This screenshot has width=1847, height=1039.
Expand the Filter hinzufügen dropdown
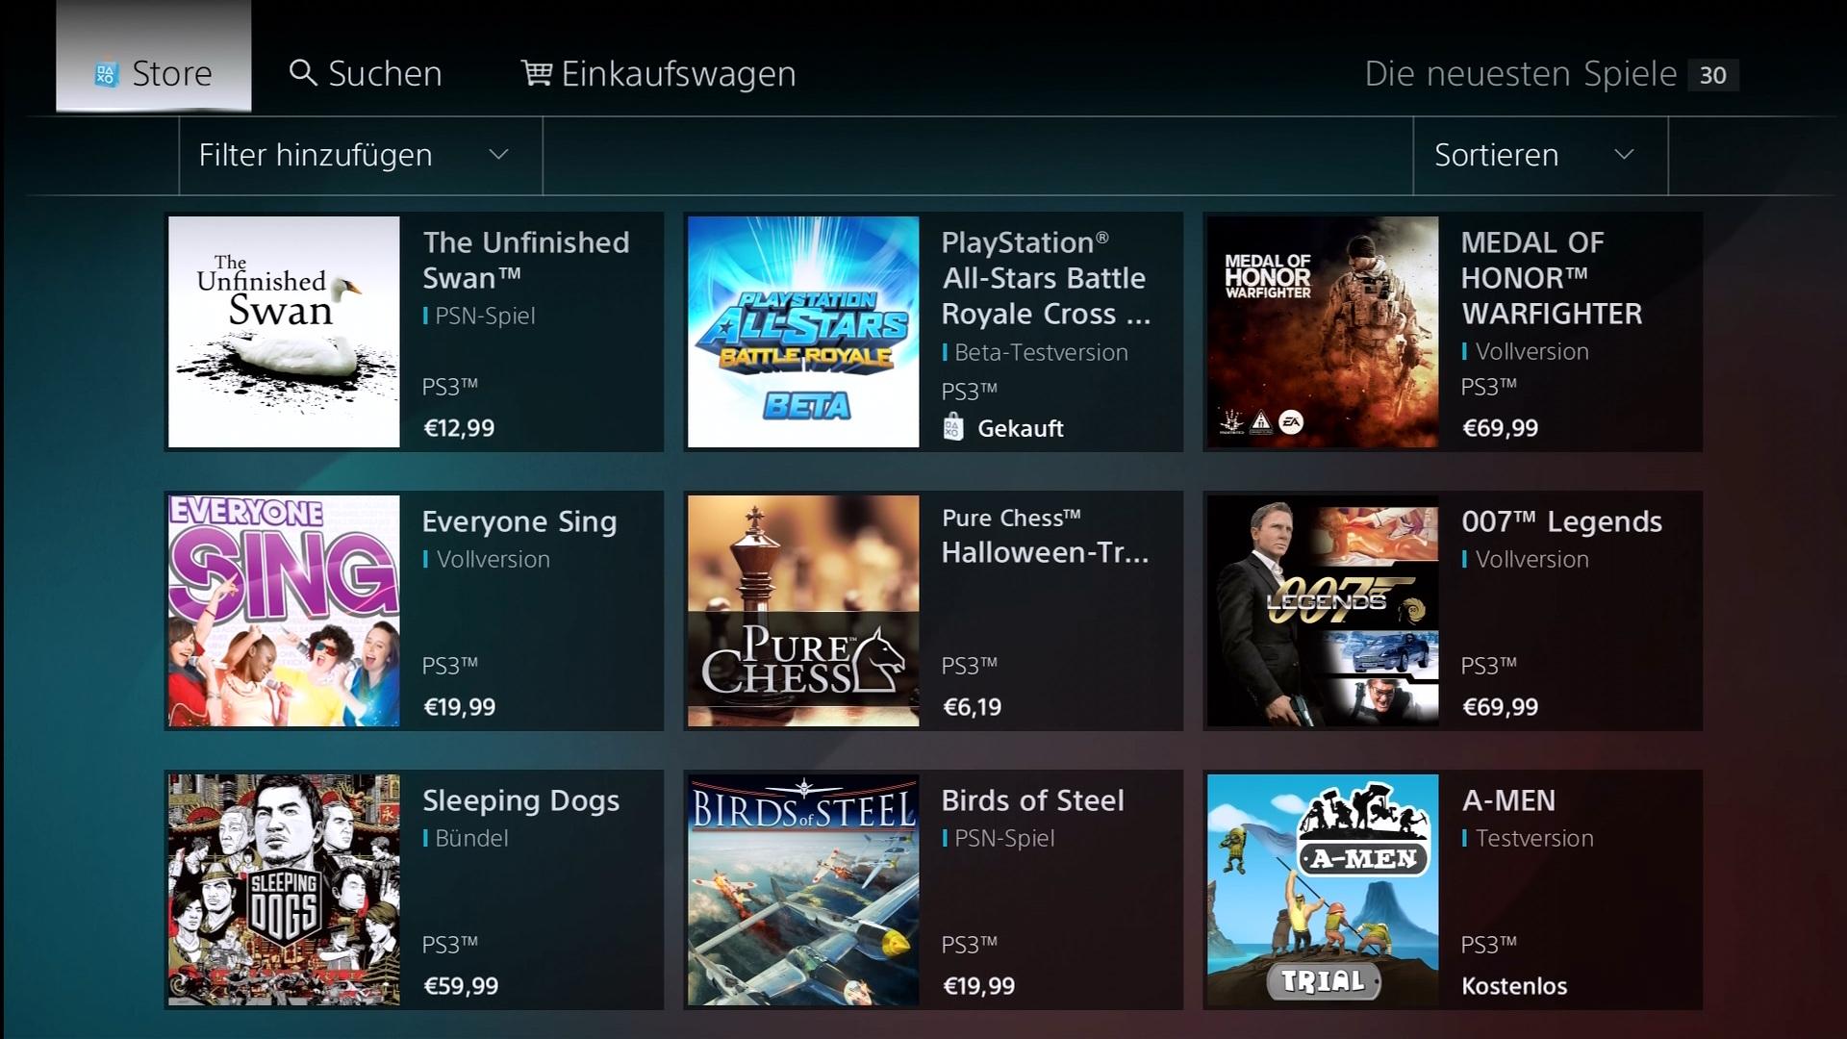click(x=355, y=154)
